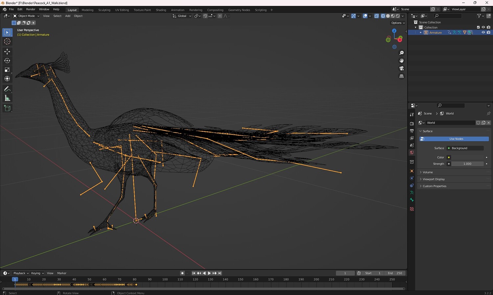Image resolution: width=493 pixels, height=295 pixels.
Task: Switch to orthographic grid view icon
Action: point(401,76)
